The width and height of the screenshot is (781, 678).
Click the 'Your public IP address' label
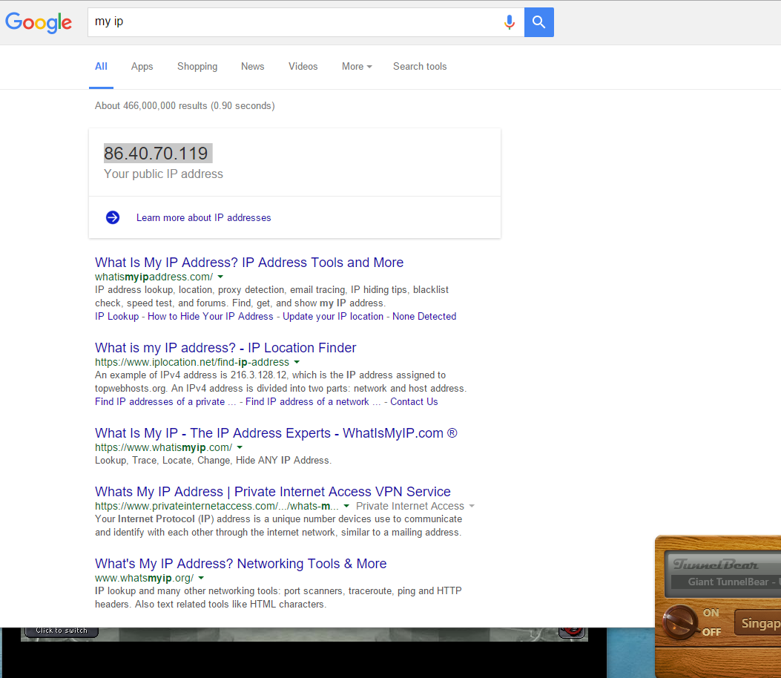163,174
